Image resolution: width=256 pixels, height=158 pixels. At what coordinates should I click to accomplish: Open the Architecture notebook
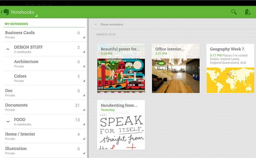(x=44, y=64)
